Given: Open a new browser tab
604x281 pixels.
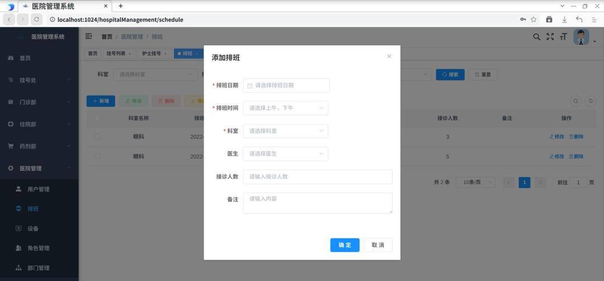Looking at the screenshot, I should tap(121, 6).
